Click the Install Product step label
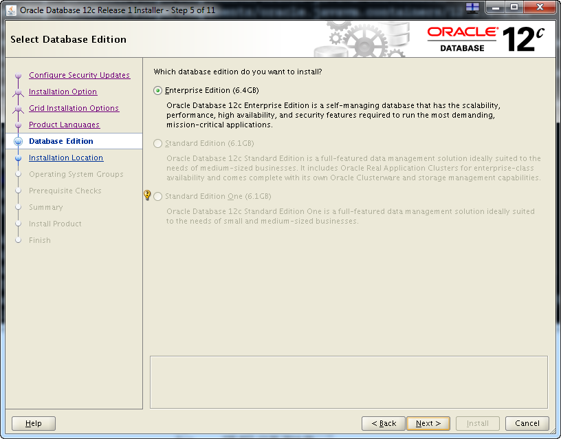Image resolution: width=561 pixels, height=439 pixels. 55,224
